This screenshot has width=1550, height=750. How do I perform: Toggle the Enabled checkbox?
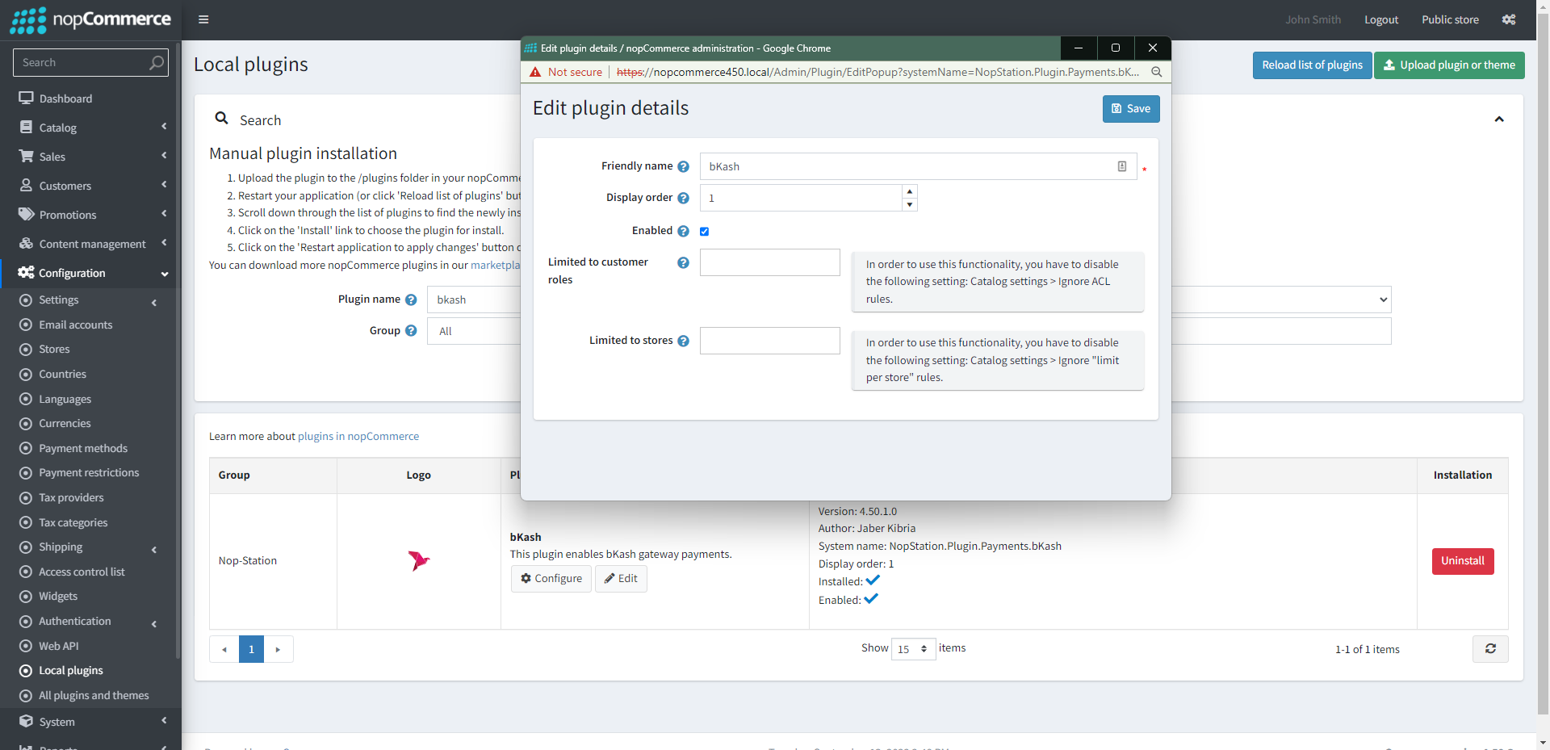(x=704, y=231)
